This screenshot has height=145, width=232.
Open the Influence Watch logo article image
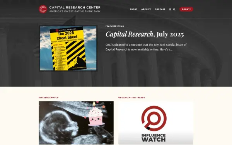[156, 123]
